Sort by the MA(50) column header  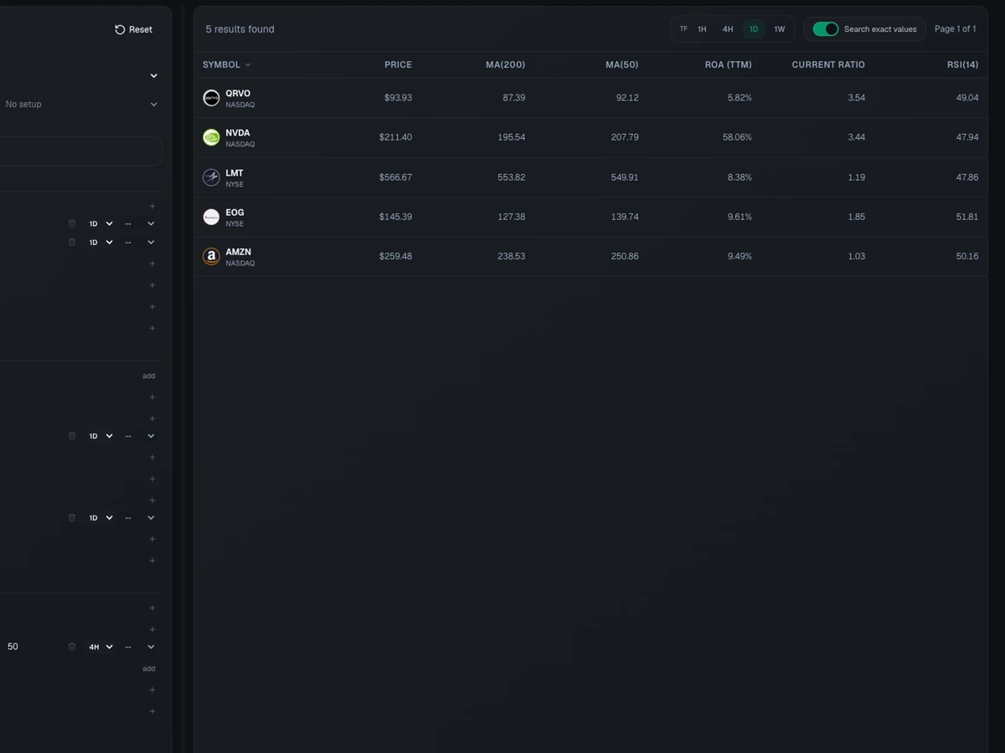[x=621, y=65]
